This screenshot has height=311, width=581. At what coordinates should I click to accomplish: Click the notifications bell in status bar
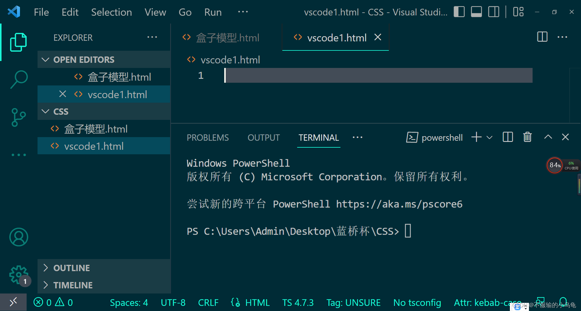pyautogui.click(x=563, y=302)
